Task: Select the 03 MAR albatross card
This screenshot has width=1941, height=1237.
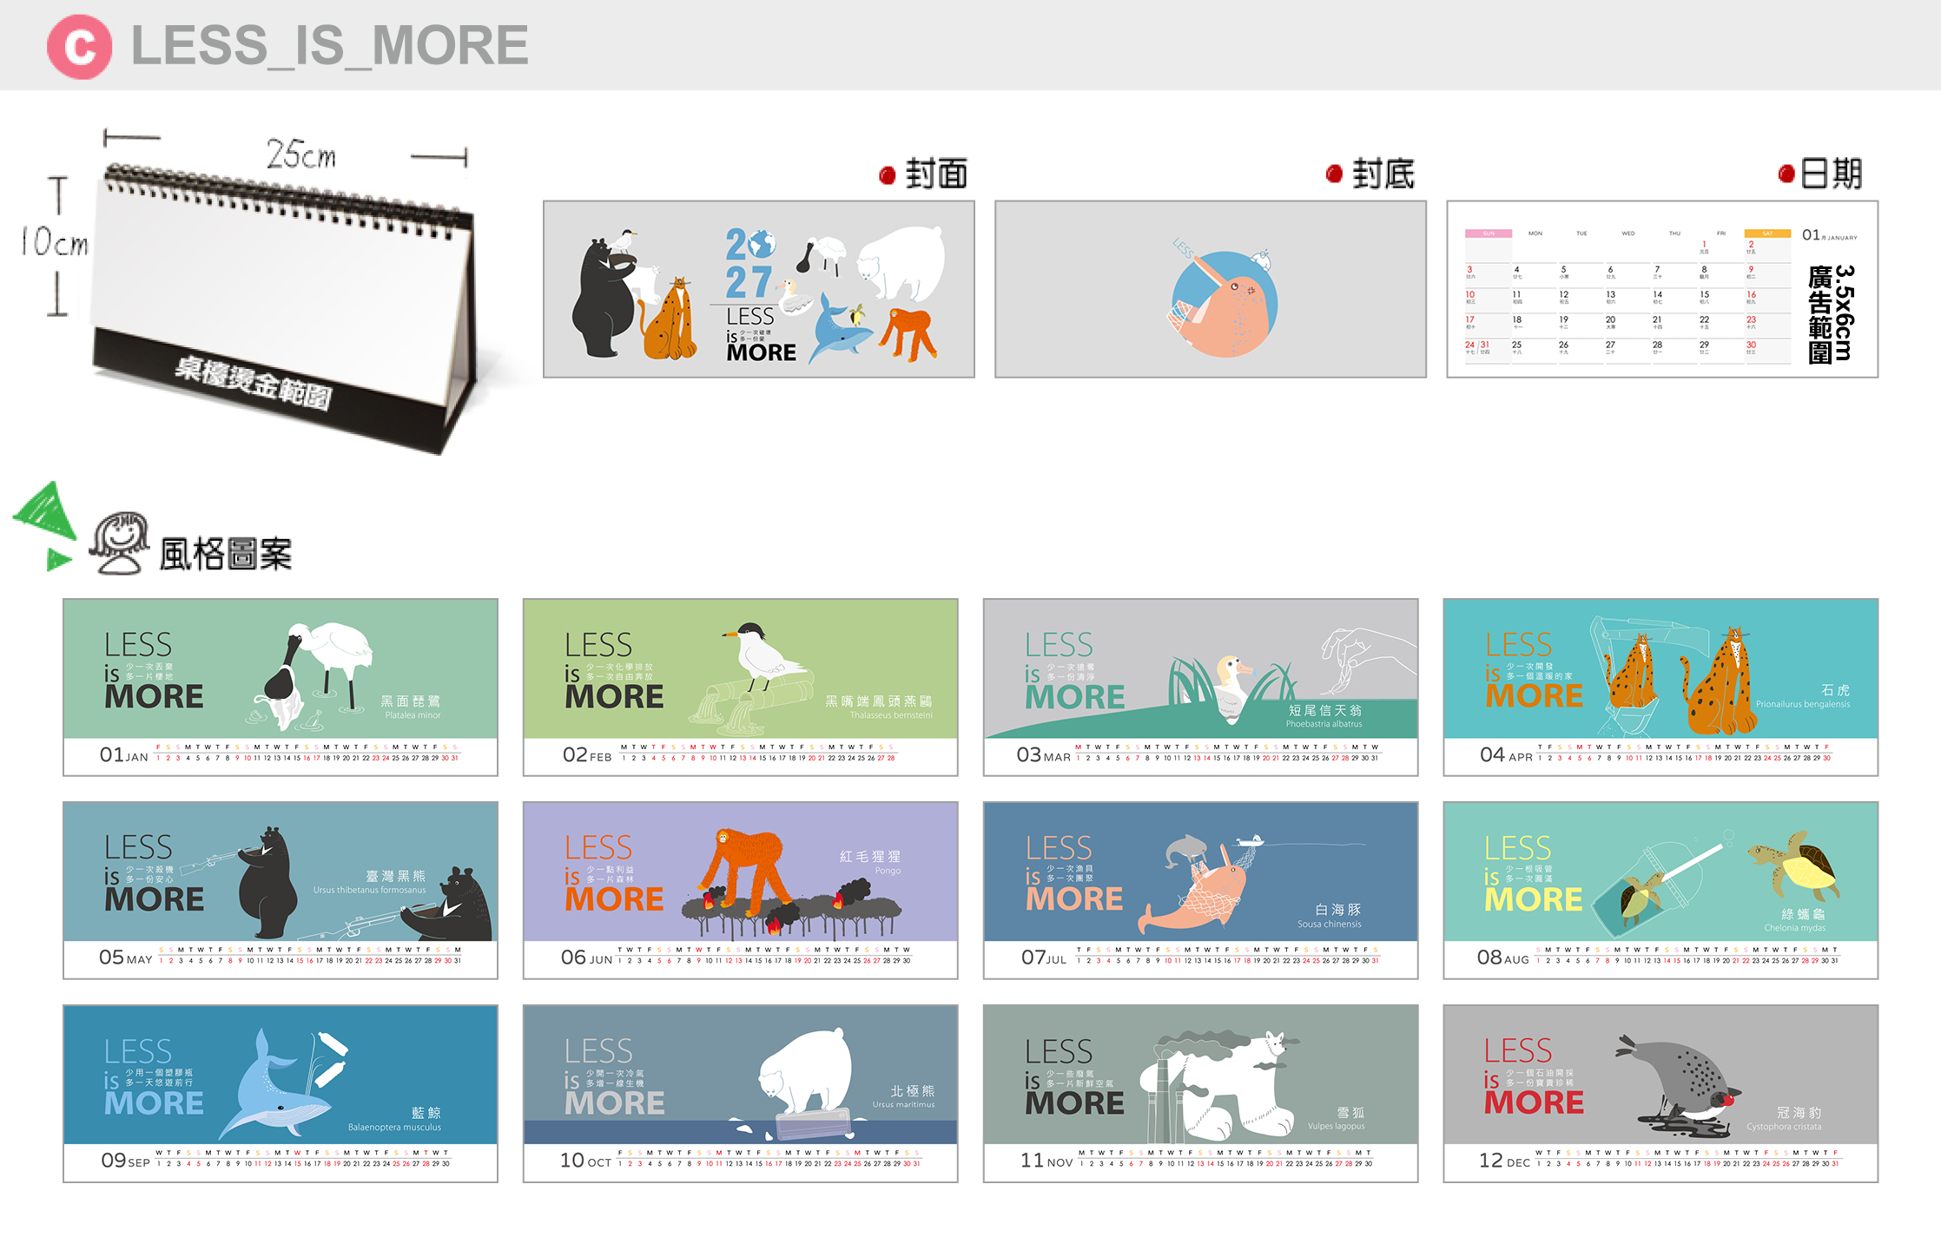Action: coord(1201,687)
